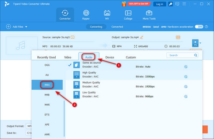
Task: Click the source file info icon
Action: click(72, 37)
